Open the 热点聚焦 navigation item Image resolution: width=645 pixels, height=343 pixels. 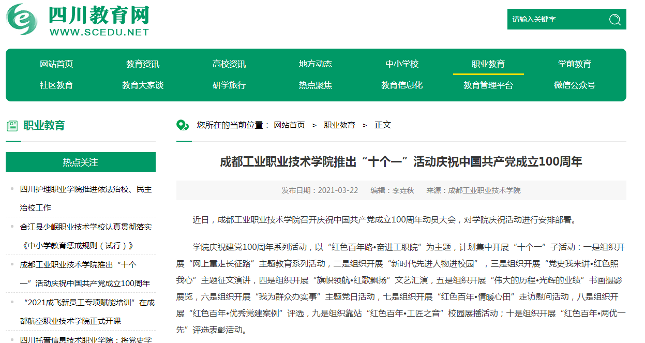[x=316, y=85]
